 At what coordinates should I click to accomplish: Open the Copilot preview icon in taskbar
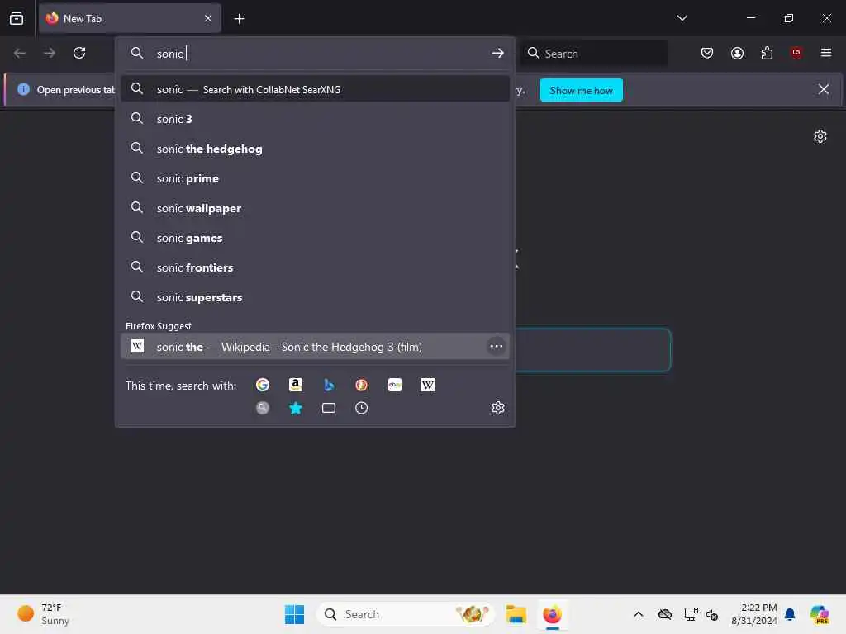click(819, 614)
